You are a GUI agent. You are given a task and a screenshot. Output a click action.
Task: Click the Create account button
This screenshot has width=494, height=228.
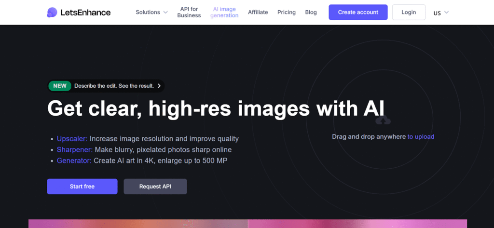click(x=358, y=12)
